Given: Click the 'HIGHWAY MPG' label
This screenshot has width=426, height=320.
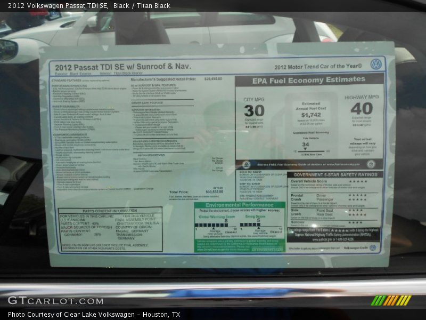Looking at the screenshot, I should 362,97.
